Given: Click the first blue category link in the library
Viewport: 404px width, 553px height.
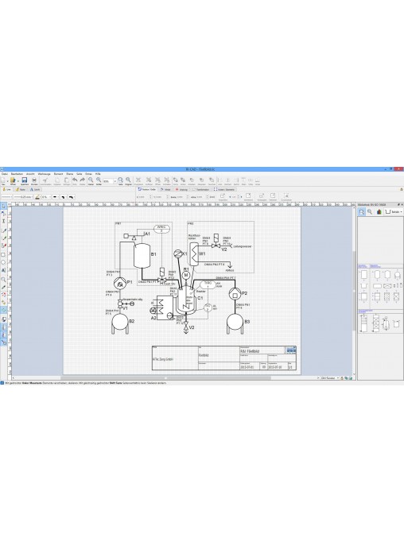Looking at the screenshot, I should [x=363, y=266].
